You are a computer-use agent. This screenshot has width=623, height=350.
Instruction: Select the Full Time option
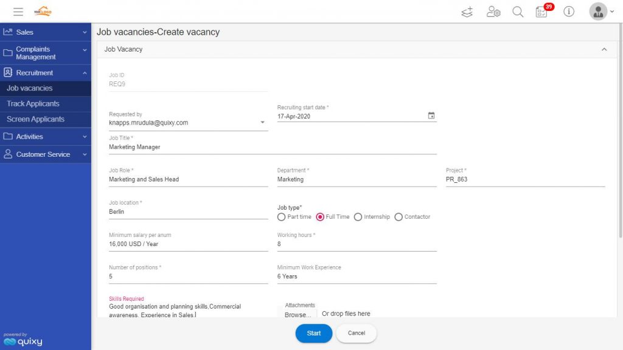click(320, 217)
